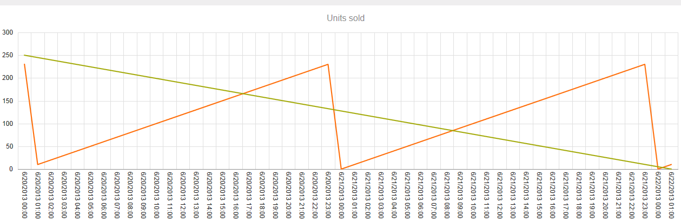The image size is (681, 222).
Task: Click orange line peak at 6/21/2013 23:00
Action: pos(645,64)
